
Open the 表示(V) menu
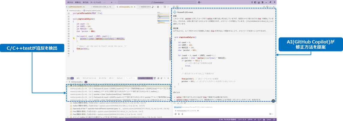70,2
